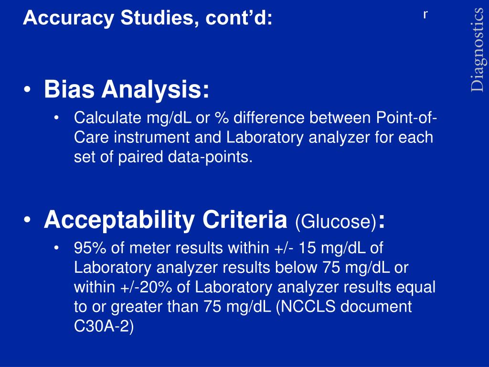Click the text 'set of paired data-points.'

(163, 157)
